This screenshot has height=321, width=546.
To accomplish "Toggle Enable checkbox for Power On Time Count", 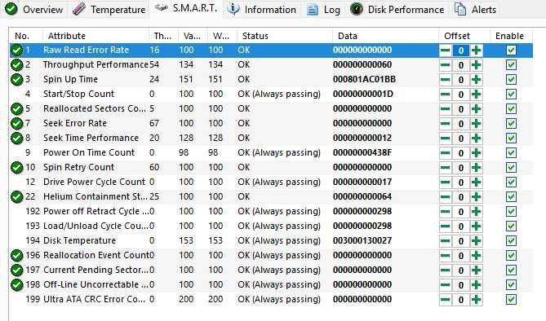I will 511,153.
